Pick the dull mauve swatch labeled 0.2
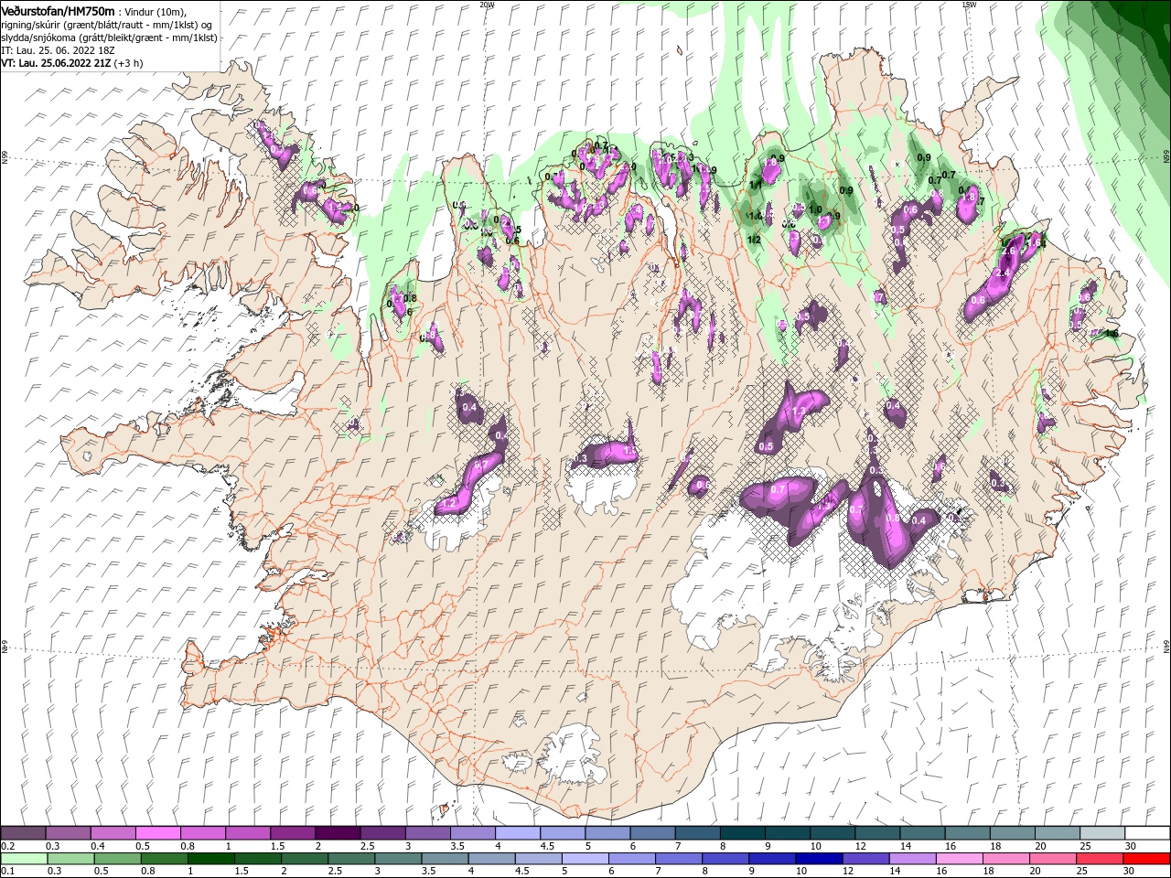This screenshot has height=878, width=1171. click(x=23, y=833)
